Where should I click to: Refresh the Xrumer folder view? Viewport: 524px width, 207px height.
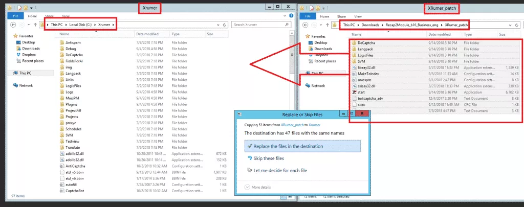coord(225,25)
